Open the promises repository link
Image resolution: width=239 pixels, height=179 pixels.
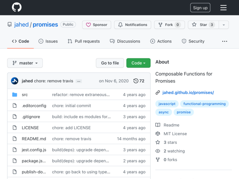(x=45, y=25)
